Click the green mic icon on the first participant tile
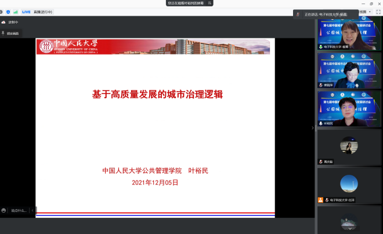The image size is (383, 234). pyautogui.click(x=321, y=46)
